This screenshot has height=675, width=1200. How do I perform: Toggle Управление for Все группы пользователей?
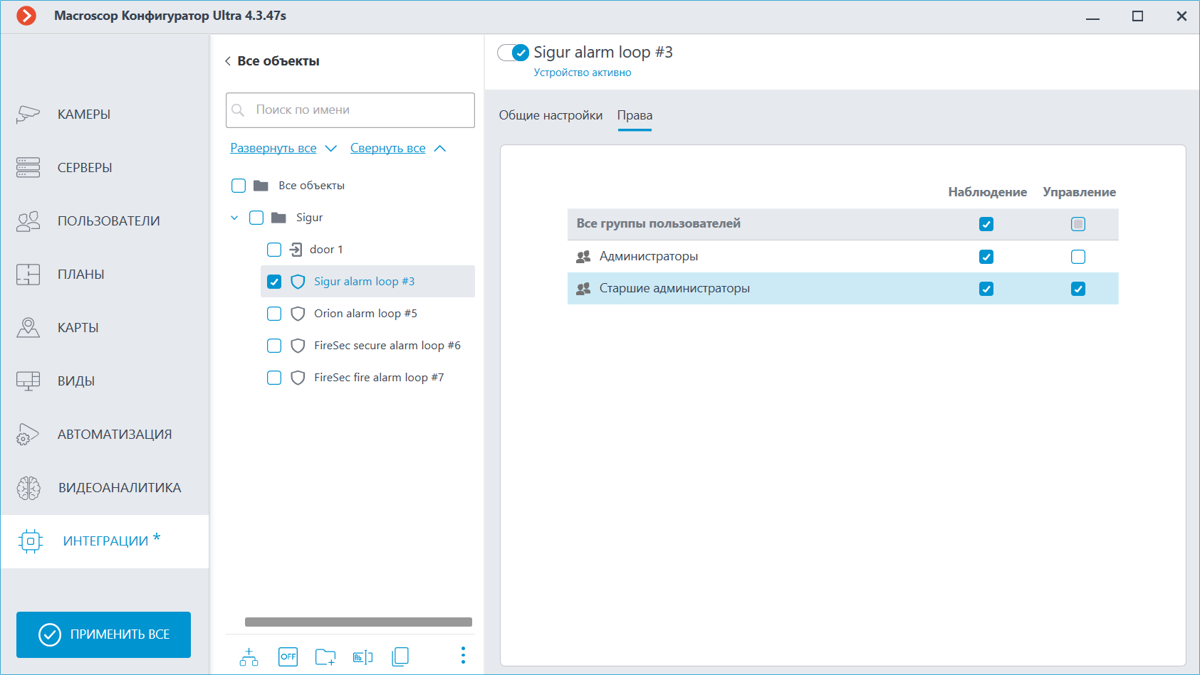[x=1078, y=224]
